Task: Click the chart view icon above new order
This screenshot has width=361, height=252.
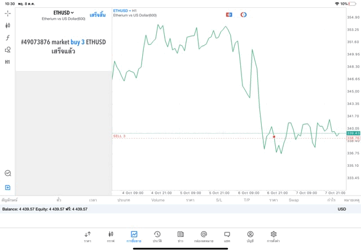Action: tap(7, 173)
